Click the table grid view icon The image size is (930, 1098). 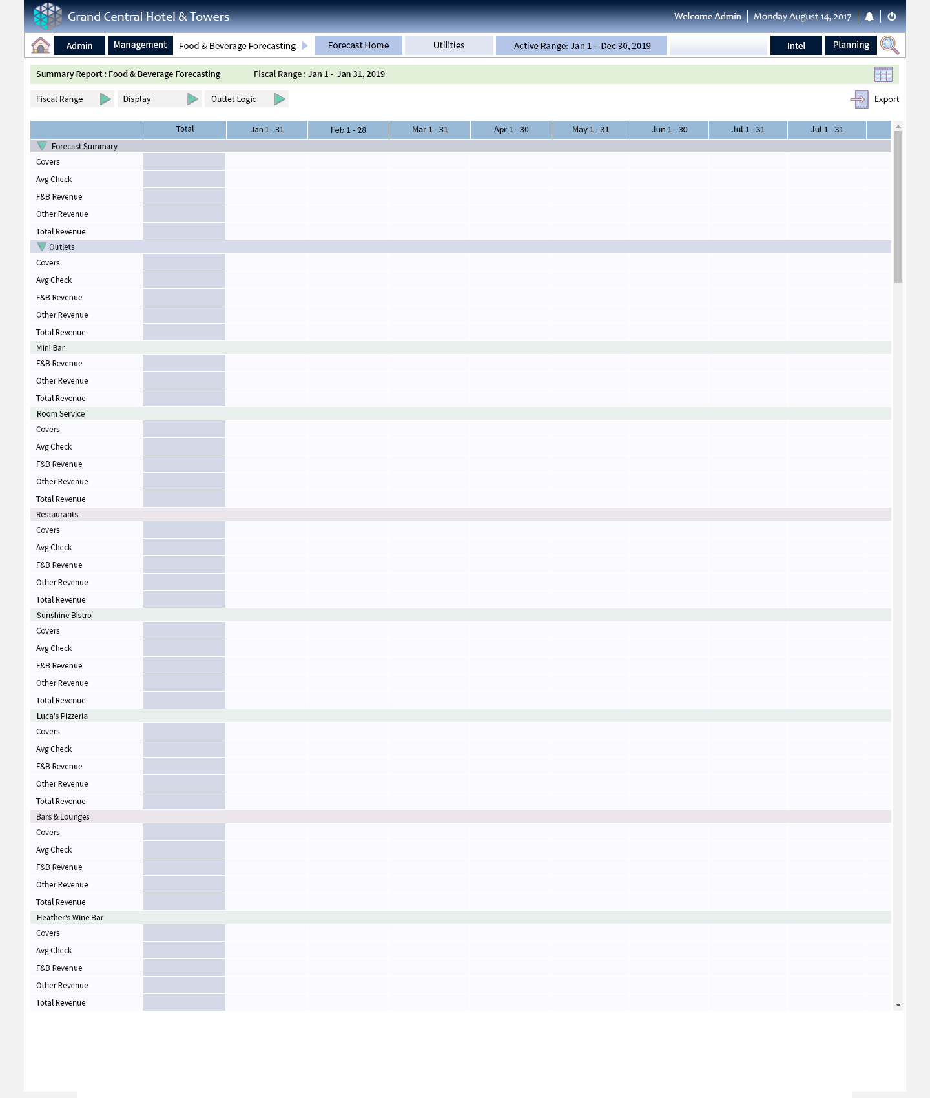coord(883,74)
